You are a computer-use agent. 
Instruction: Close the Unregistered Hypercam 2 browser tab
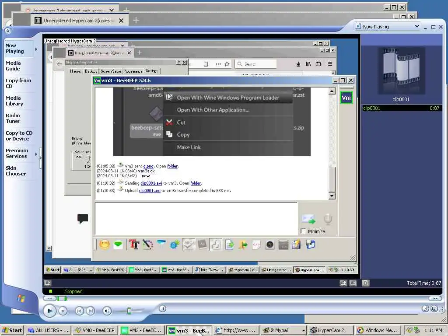[121, 21]
